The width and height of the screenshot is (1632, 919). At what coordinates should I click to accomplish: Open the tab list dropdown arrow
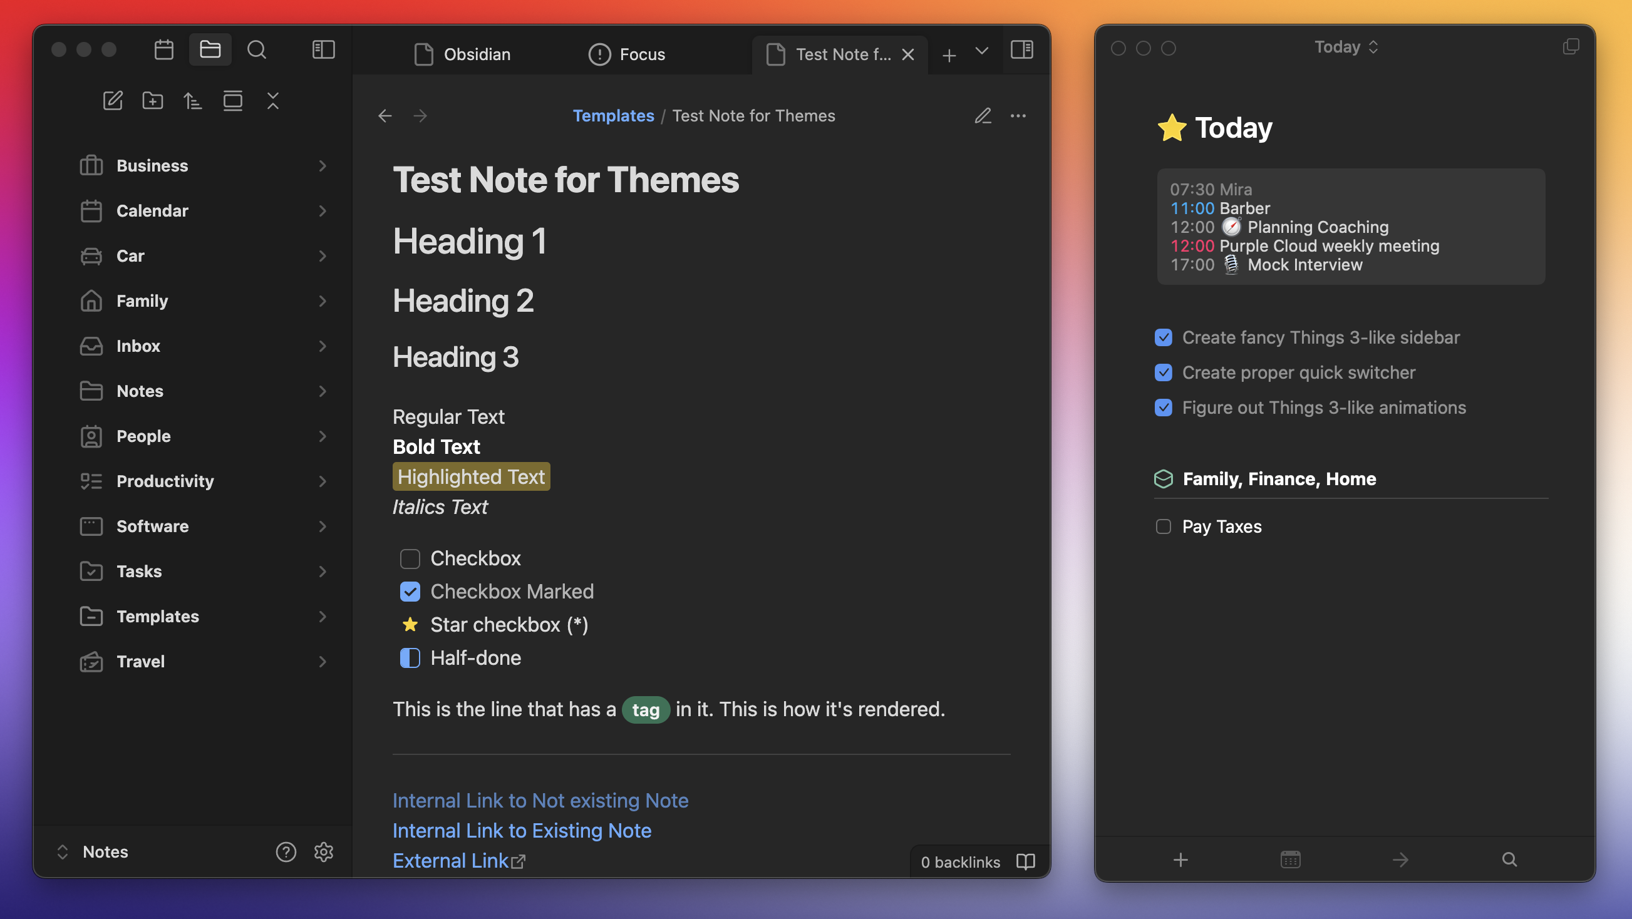coord(981,51)
